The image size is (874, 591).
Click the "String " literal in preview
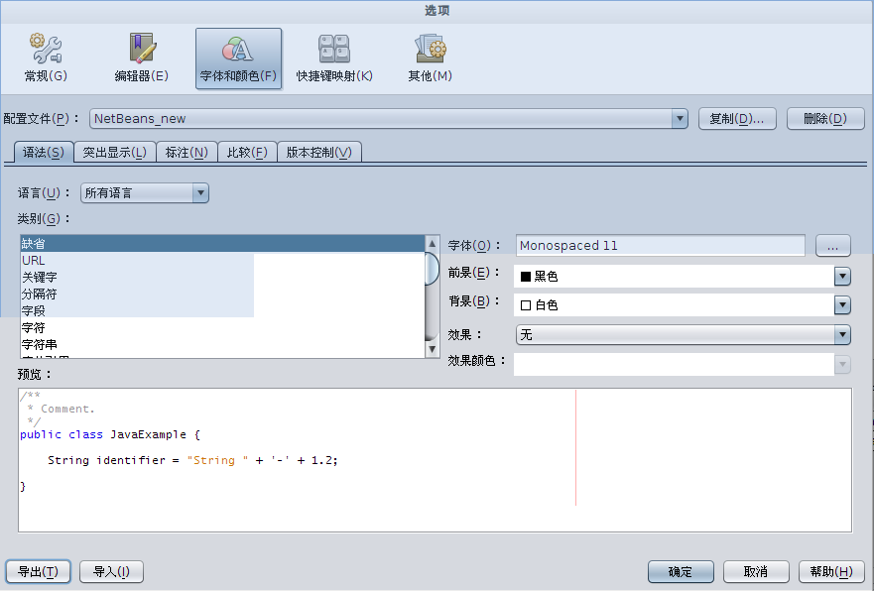point(218,460)
